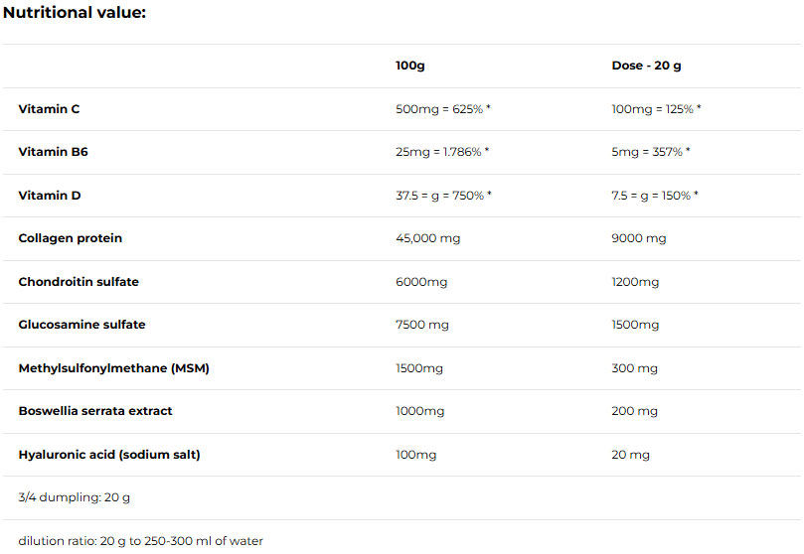Screen dimensions: 804x554
Task: Click the Methylsulfonylmethane (MSM) row label
Action: pos(113,368)
